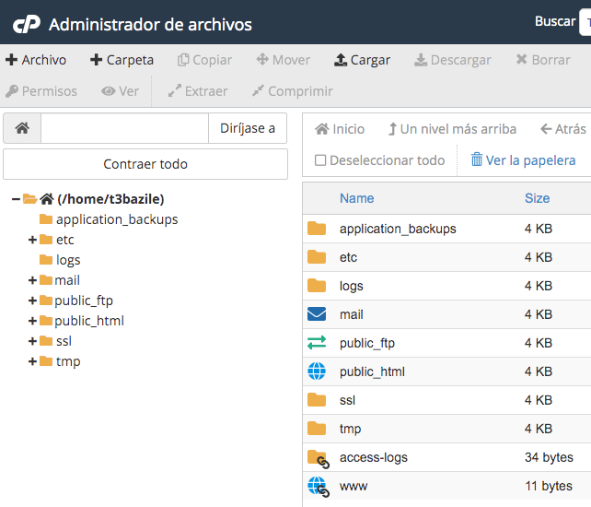Open Ver la papelera link
The image size is (591, 507).
point(523,160)
